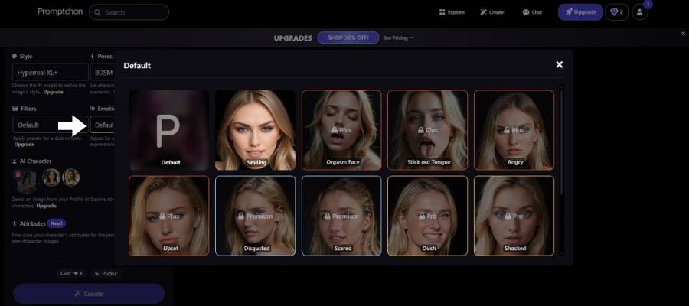This screenshot has width=689, height=306.
Task: Close the Default emotions dialog
Action: 559,65
